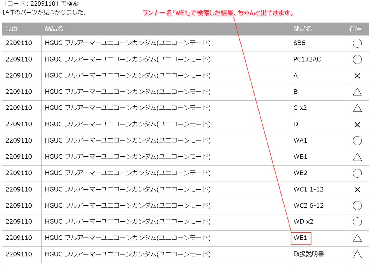The width and height of the screenshot is (372, 265).
Task: Click the triangle stock symbol for 取扱説明書
Action: point(357,255)
